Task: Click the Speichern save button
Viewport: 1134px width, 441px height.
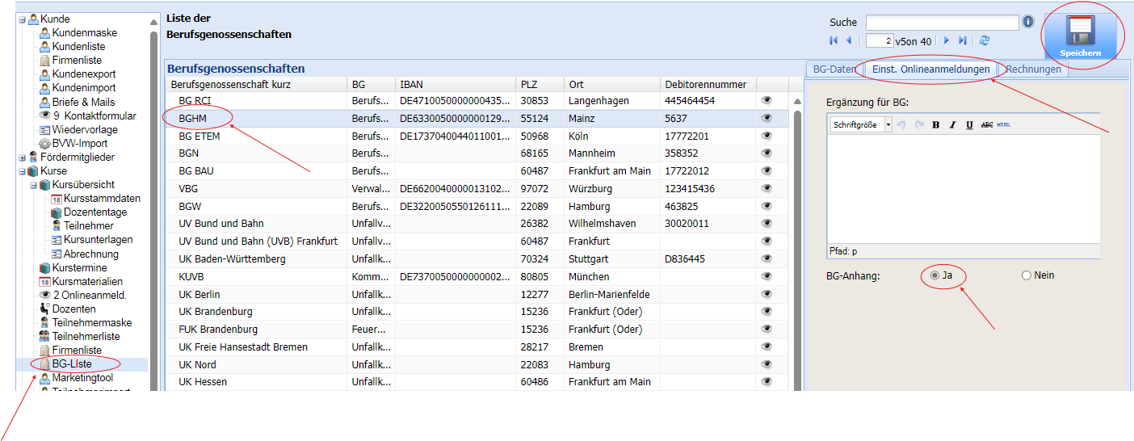Action: tap(1079, 37)
